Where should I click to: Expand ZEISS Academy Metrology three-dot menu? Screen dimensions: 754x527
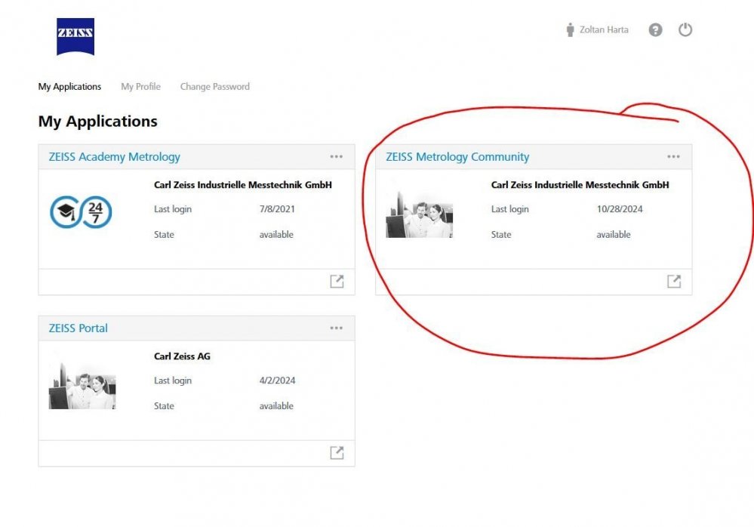pyautogui.click(x=336, y=157)
